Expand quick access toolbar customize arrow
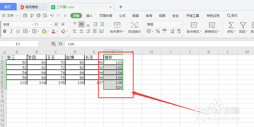This screenshot has width=254, height=127. click(x=65, y=16)
